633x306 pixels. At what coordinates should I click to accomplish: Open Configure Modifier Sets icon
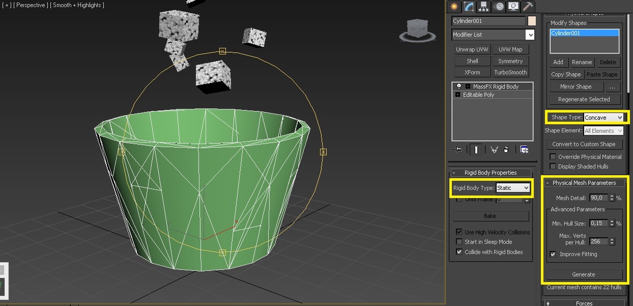524,150
